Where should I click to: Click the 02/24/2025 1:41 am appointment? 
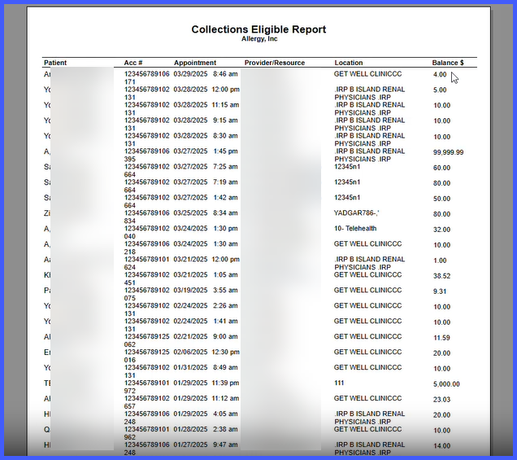(x=206, y=322)
